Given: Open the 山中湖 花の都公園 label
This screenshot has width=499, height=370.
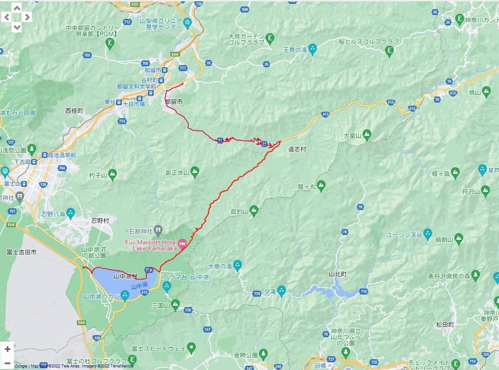Looking at the screenshot, I should (x=94, y=253).
